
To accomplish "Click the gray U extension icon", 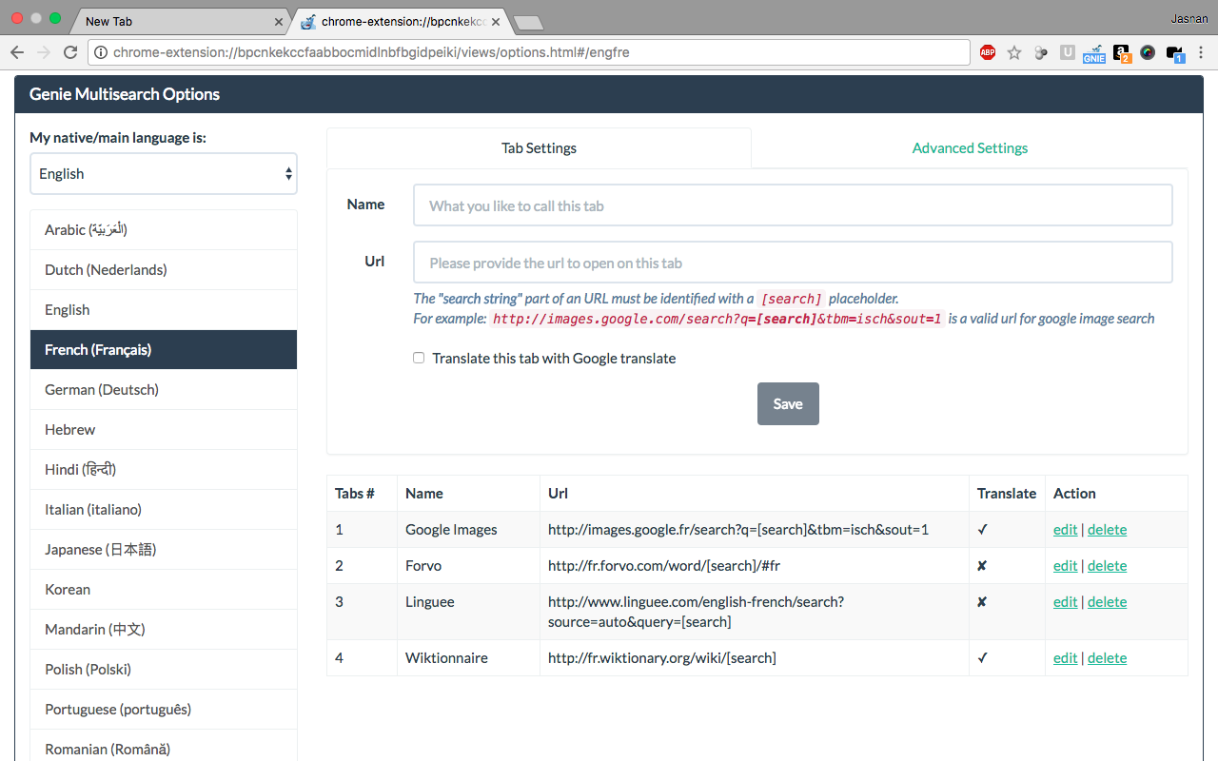I will coord(1068,52).
